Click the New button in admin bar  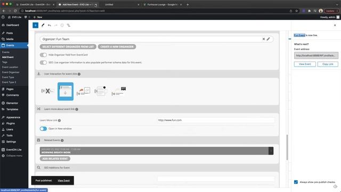point(38,17)
